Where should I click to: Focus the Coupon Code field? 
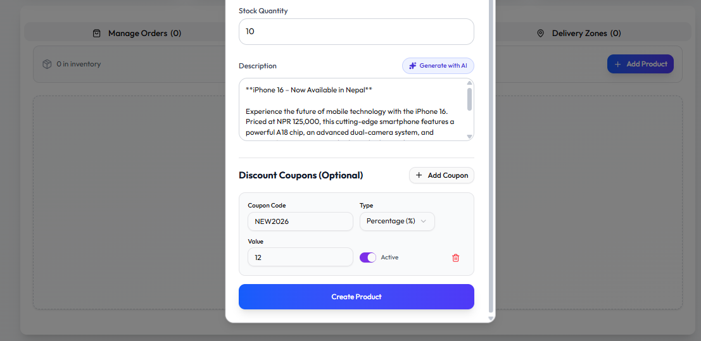click(300, 221)
